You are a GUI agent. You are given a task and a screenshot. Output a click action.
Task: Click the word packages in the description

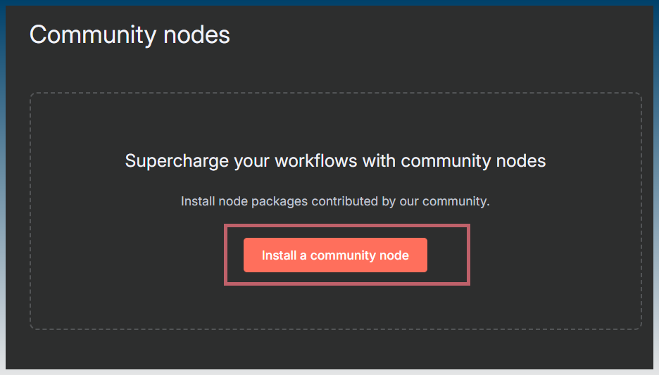pyautogui.click(x=279, y=202)
